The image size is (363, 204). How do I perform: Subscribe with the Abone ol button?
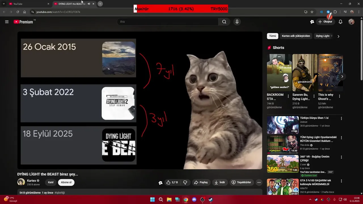[66, 182]
